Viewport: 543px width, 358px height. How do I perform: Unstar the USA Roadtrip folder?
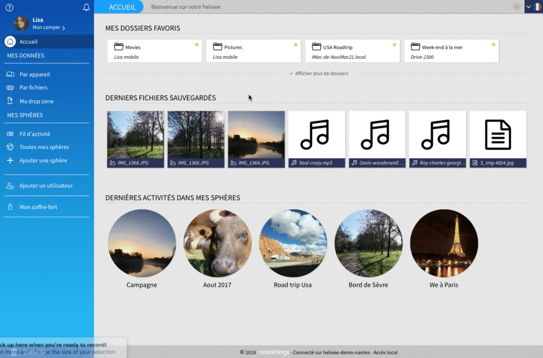point(395,45)
